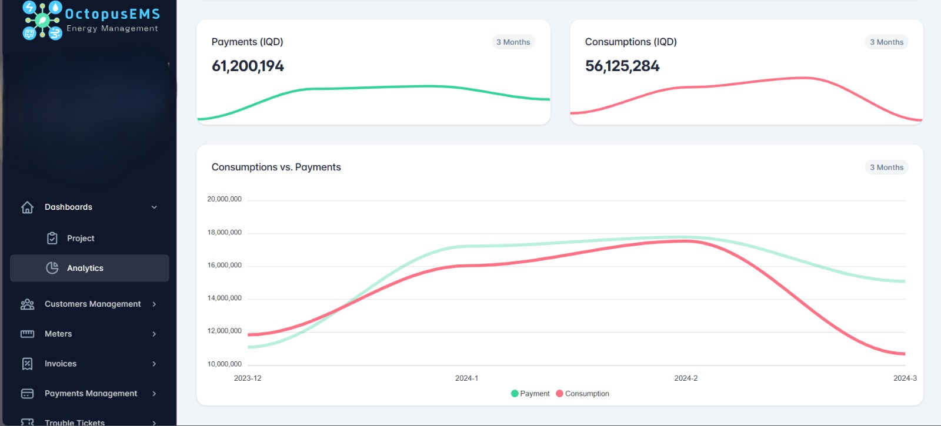The image size is (941, 426).
Task: Click the Analytics pie chart icon
Action: (52, 268)
